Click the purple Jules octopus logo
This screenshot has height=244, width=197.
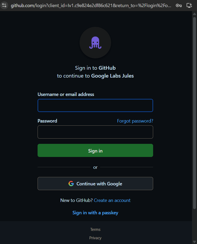tap(95, 43)
